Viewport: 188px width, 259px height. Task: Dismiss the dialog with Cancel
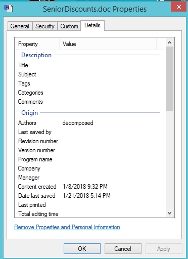[123, 249]
